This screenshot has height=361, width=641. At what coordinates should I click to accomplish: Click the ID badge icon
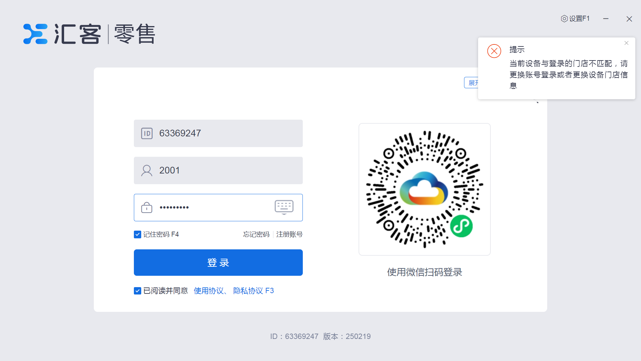coord(147,133)
